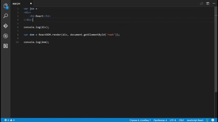Click 'ReactDOM.render' on line 8
This screenshot has height=122, width=218.
coord(50,35)
